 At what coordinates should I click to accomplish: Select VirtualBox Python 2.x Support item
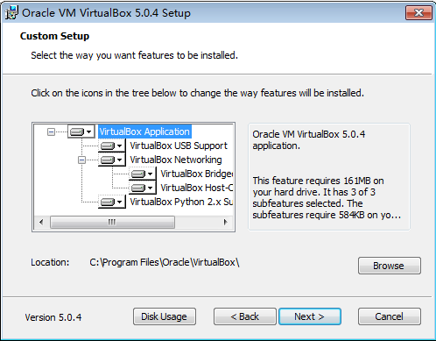coord(181,202)
